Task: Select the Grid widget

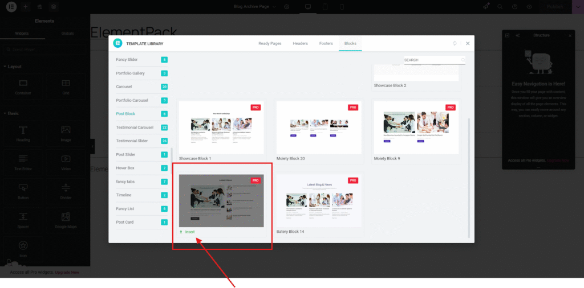Action: [x=66, y=87]
